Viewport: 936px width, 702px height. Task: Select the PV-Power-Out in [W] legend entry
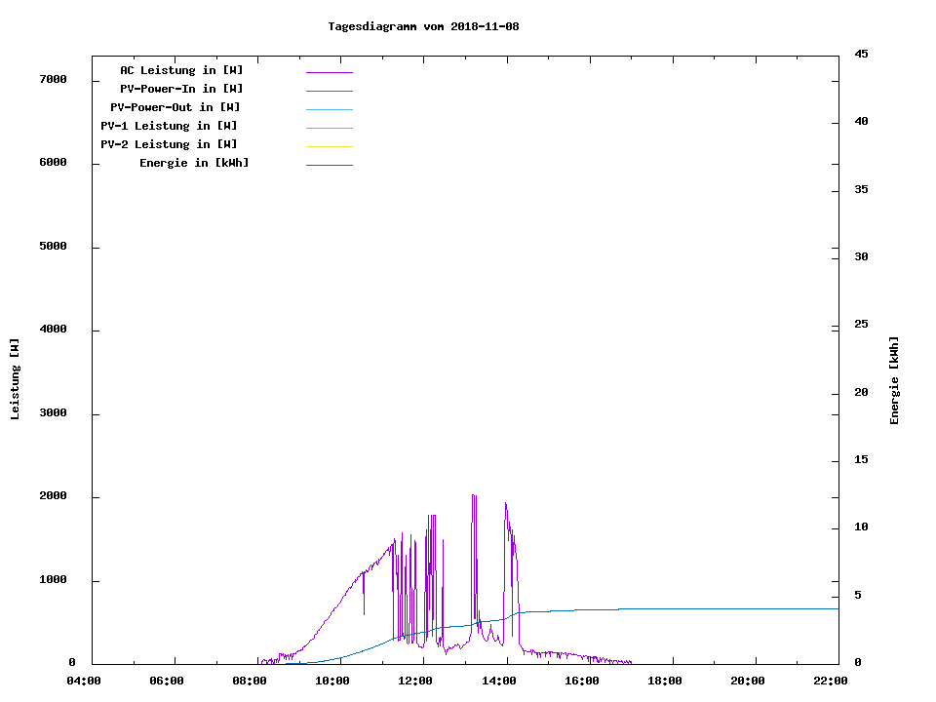[x=175, y=107]
